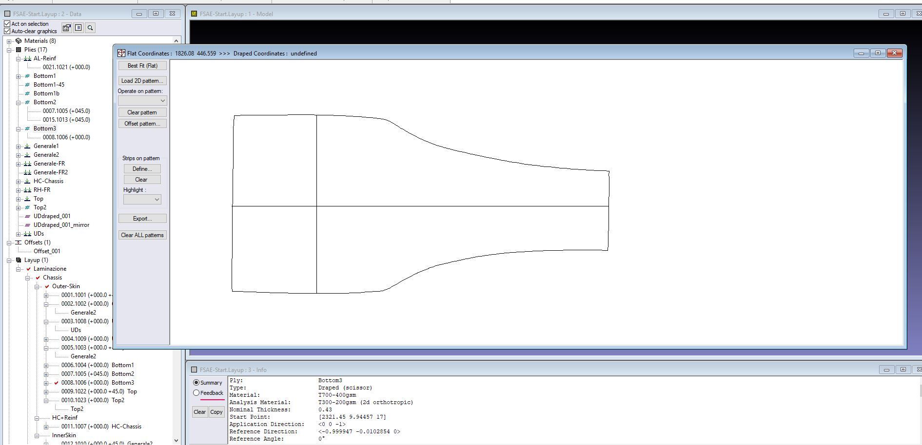
Task: Click Copy button in Info window
Action: [x=216, y=412]
